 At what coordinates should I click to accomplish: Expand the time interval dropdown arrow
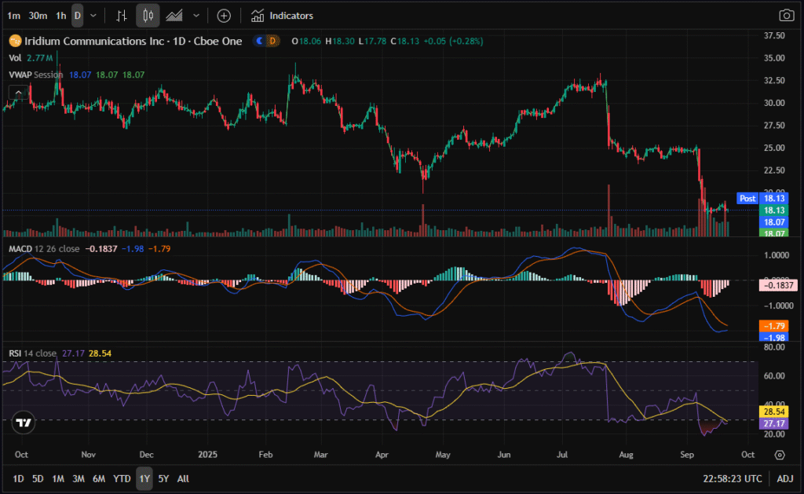(x=94, y=16)
